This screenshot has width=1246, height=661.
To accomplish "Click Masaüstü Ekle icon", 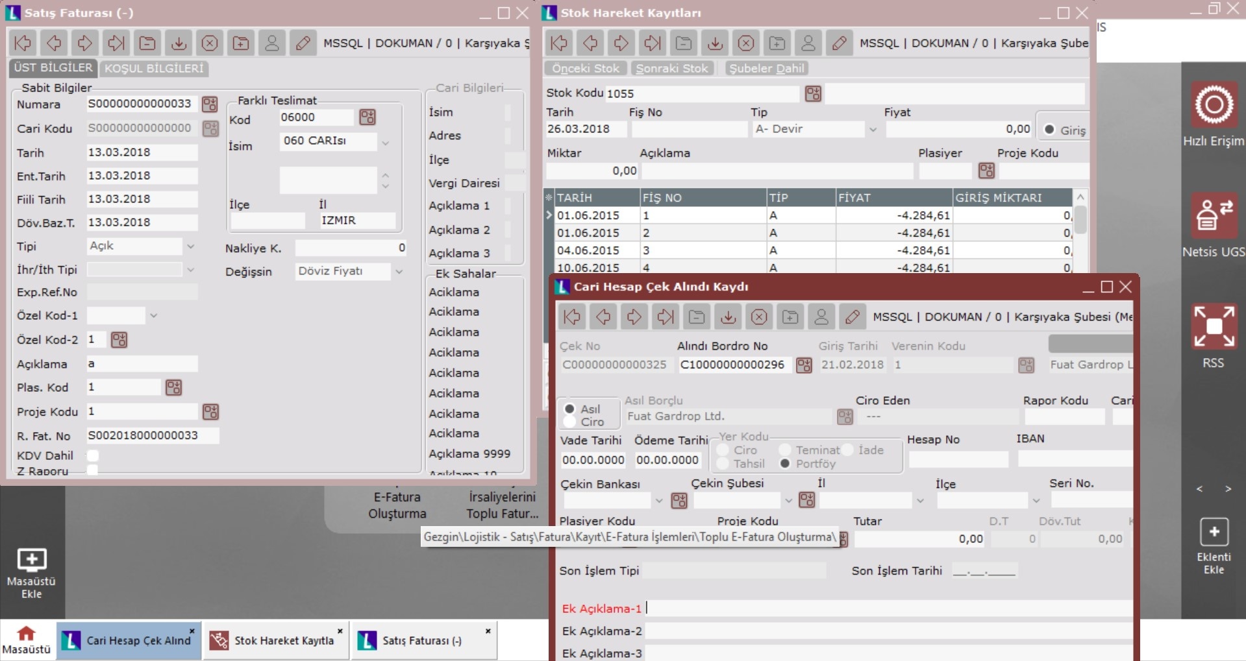I will click(31, 560).
